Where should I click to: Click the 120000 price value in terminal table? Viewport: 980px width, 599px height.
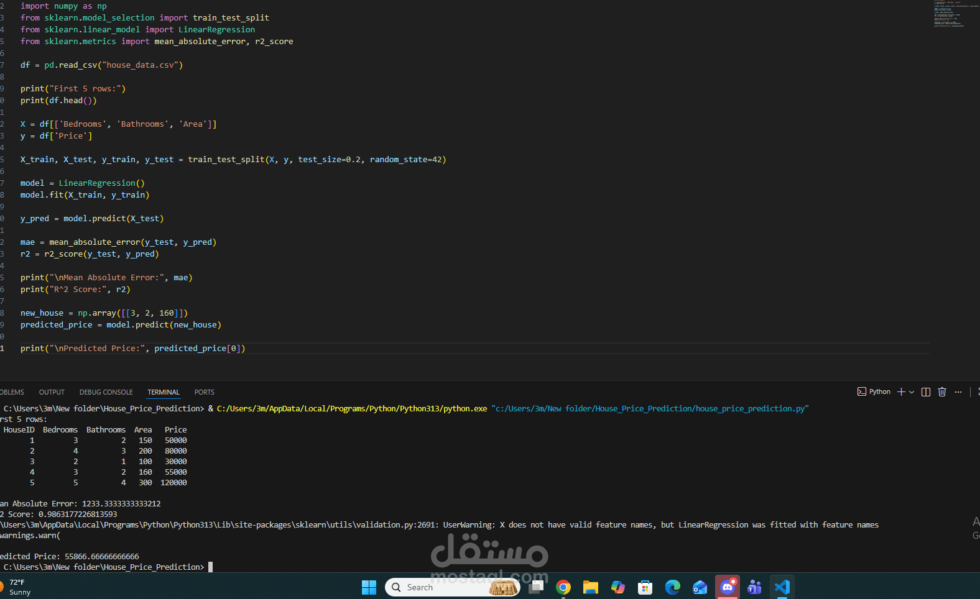click(x=173, y=483)
